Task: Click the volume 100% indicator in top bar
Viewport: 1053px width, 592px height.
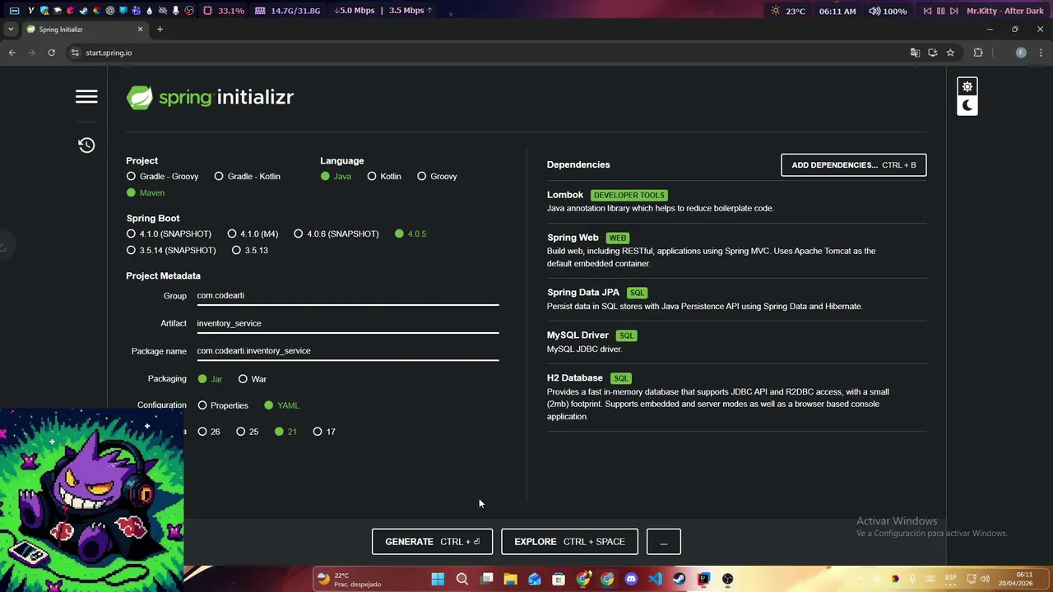Action: pyautogui.click(x=888, y=11)
